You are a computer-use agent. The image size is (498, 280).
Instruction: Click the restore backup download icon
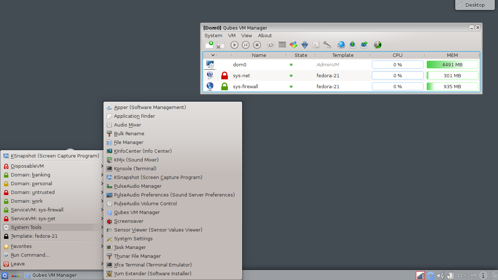click(353, 45)
